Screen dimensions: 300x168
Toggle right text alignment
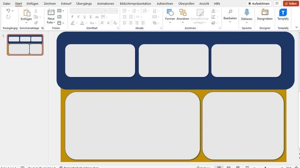(x=137, y=23)
